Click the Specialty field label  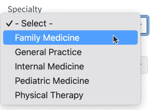tap(25, 9)
